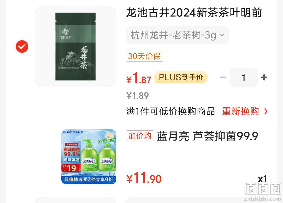Click the ¥1.87 PLUS price

click(x=139, y=79)
